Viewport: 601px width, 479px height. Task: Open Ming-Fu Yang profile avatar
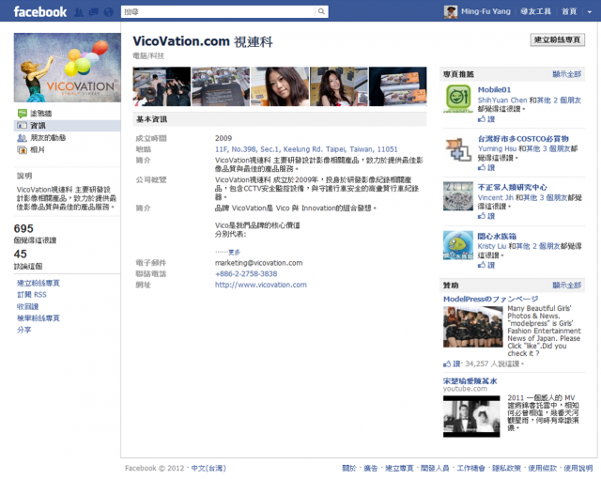(x=451, y=12)
